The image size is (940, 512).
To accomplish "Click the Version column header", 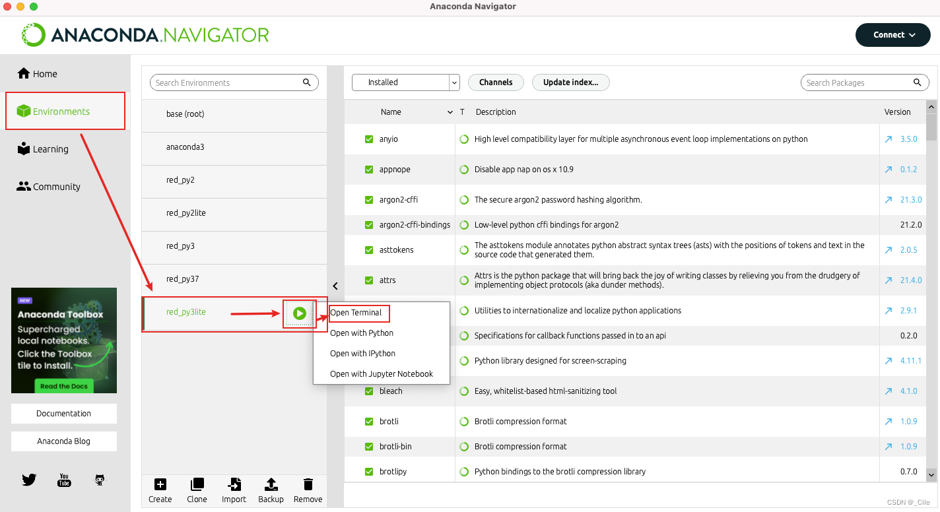I will point(897,112).
